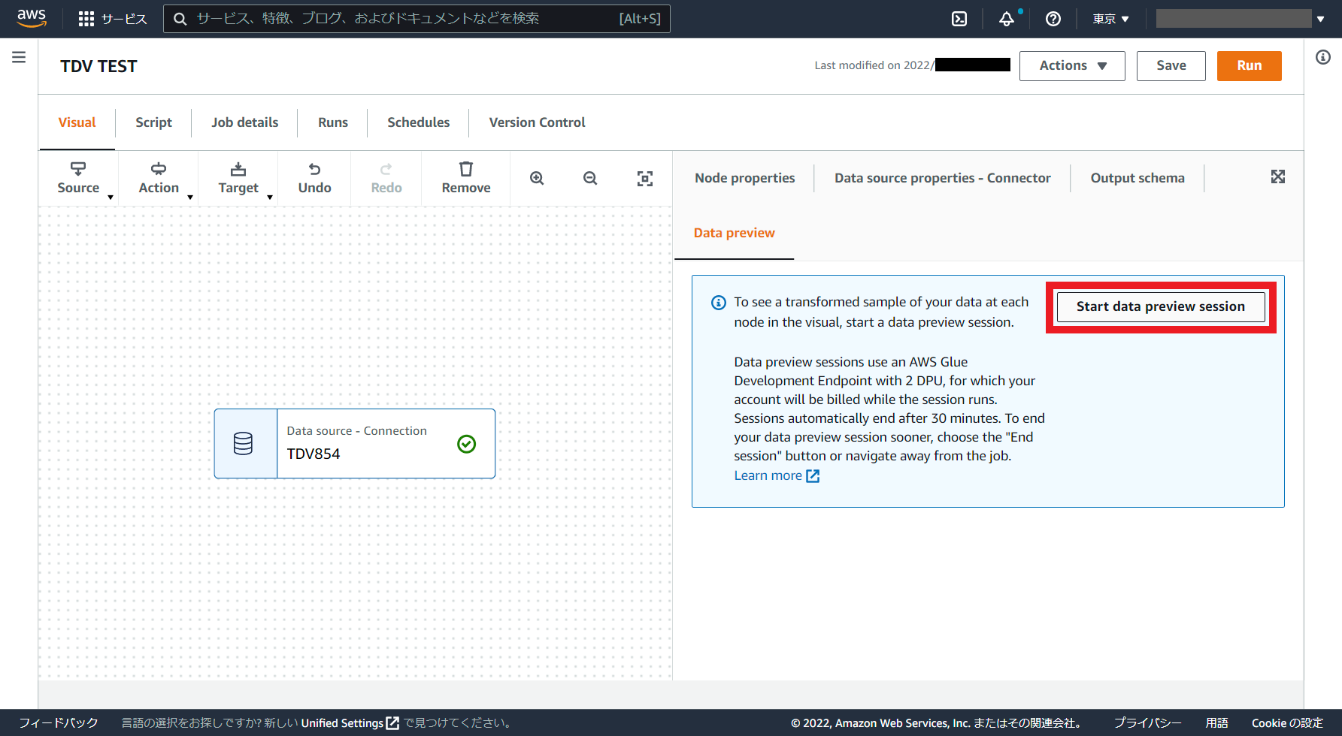Open the CloudShell terminal icon
The height and width of the screenshot is (736, 1342).
coord(959,19)
